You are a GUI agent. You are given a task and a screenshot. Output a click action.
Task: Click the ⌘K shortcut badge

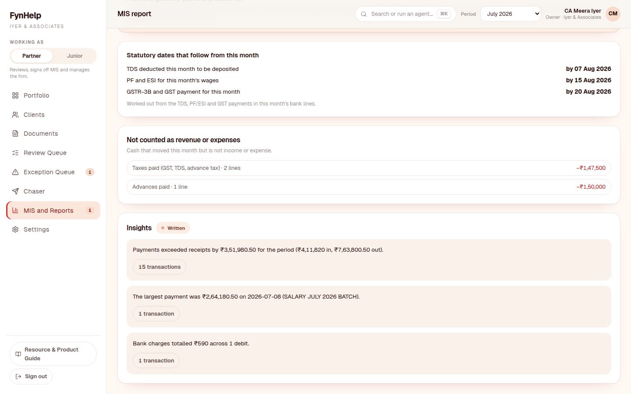click(x=444, y=14)
